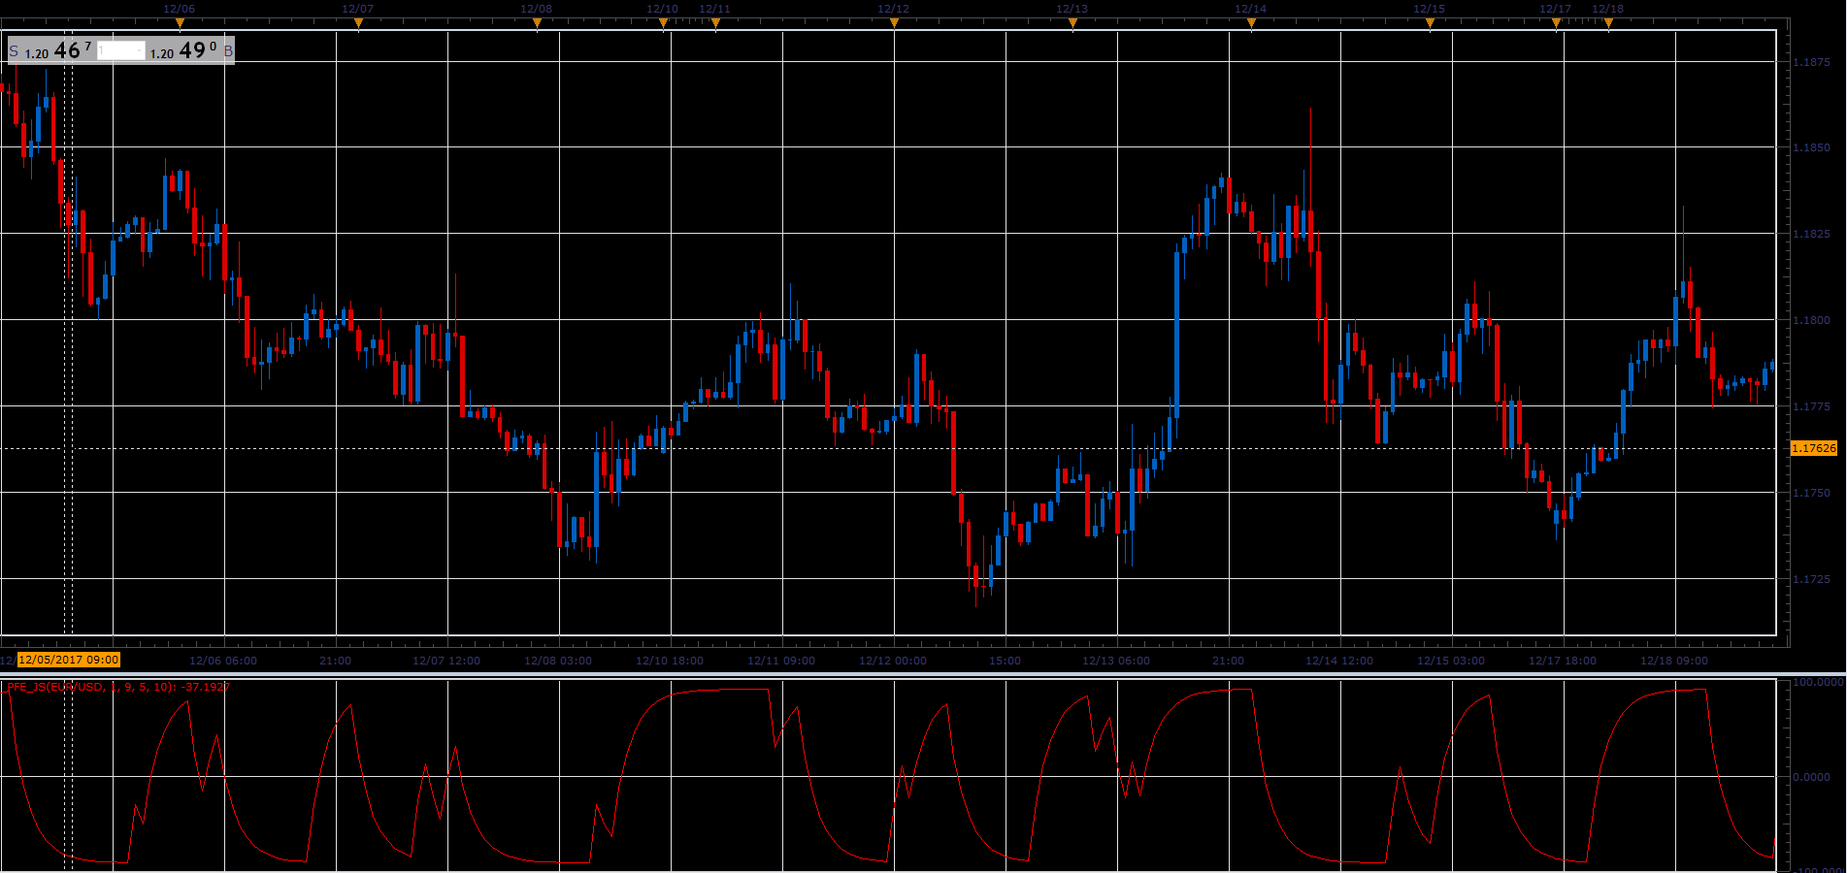Click the 1.1875 price axis label
This screenshot has width=1847, height=873.
click(x=1811, y=62)
